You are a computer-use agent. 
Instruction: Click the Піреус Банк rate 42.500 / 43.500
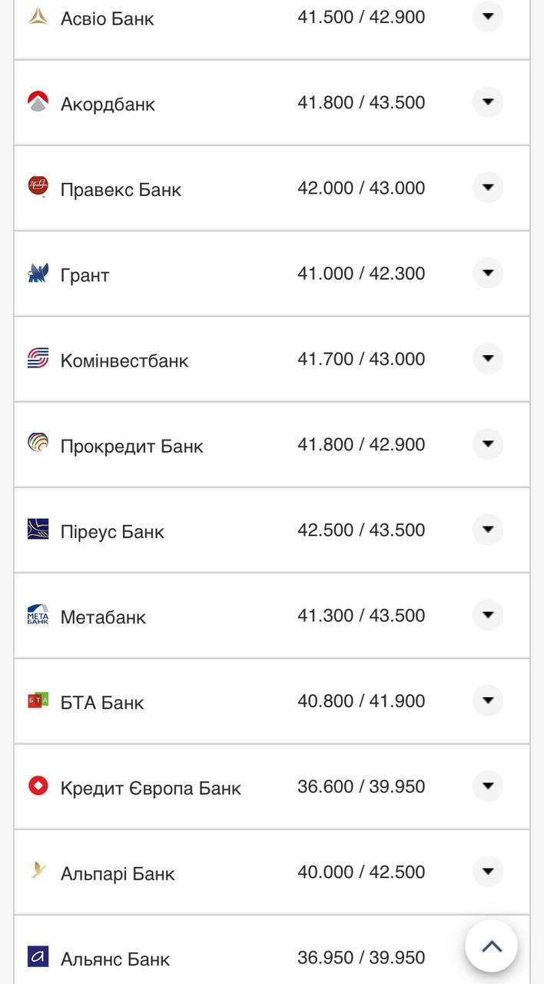tap(361, 530)
